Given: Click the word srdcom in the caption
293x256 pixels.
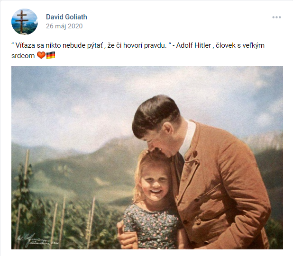Looking at the screenshot, I should click(x=23, y=56).
